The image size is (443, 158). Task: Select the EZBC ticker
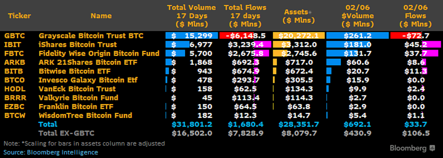coord(14,106)
